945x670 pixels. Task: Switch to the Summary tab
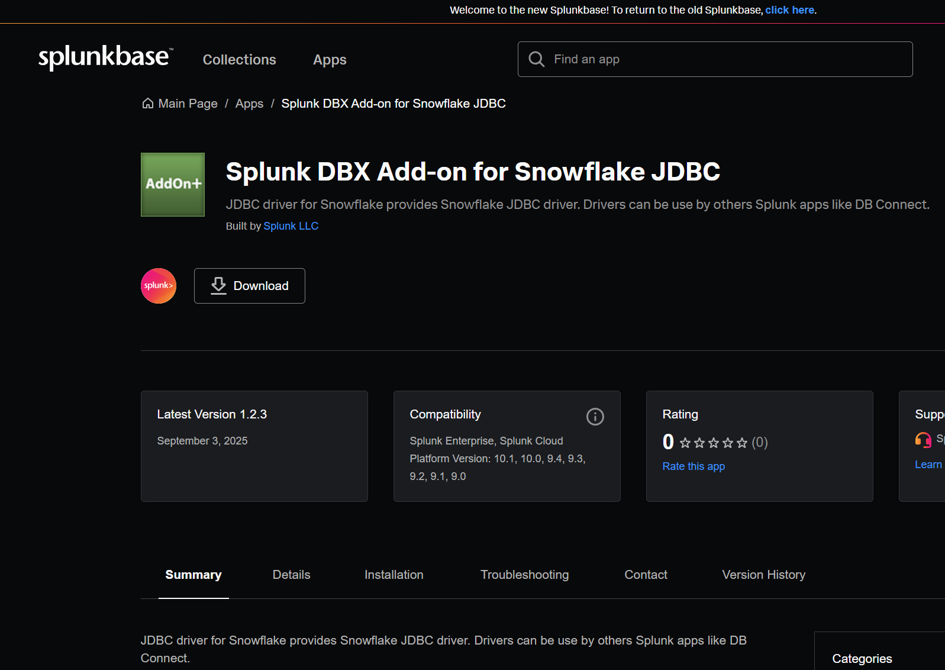(x=193, y=575)
